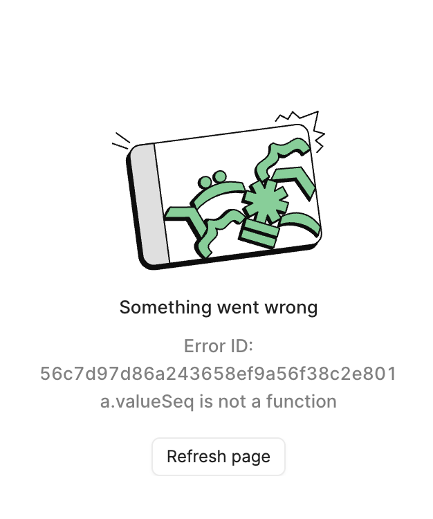The width and height of the screenshot is (433, 519).
Task: Click the green squiggle at card's top corner
Action: tap(281, 159)
